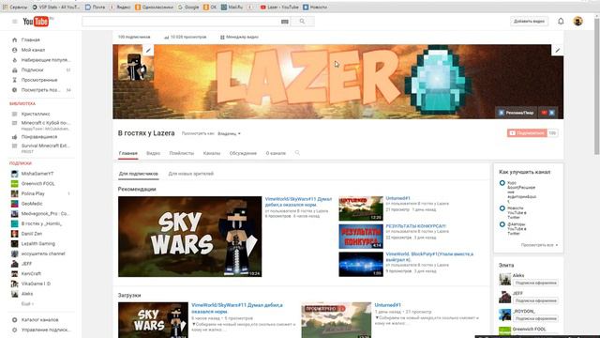Click in the YouTube search input field
Image resolution: width=600 pixels, height=338 pixels.
click(x=181, y=22)
